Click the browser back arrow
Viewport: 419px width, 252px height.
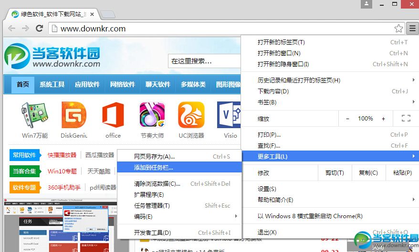(x=11, y=28)
